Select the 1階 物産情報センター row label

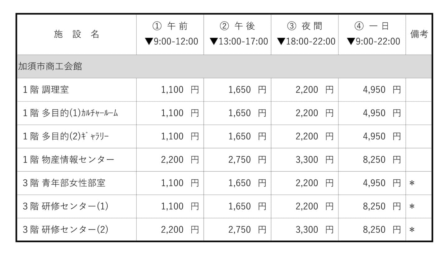pos(68,160)
